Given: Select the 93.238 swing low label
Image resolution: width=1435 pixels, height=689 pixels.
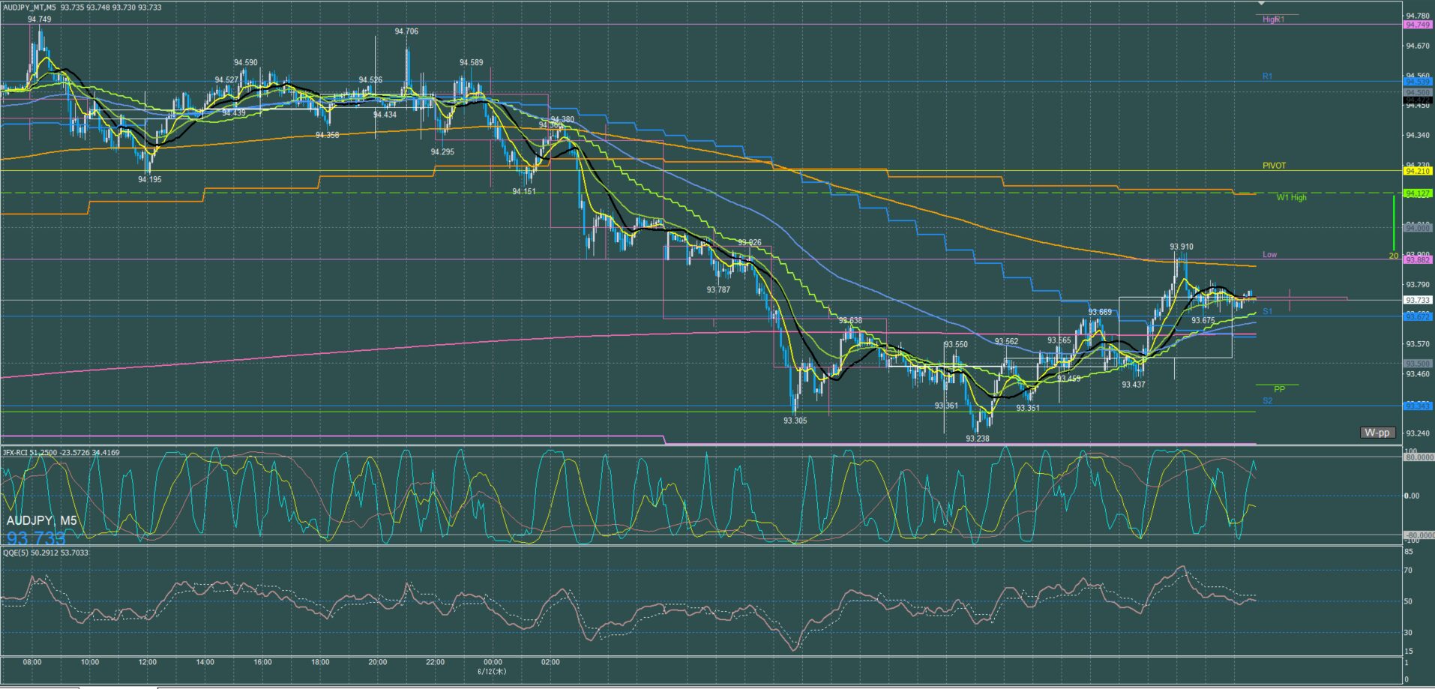Looking at the screenshot, I should click(978, 439).
